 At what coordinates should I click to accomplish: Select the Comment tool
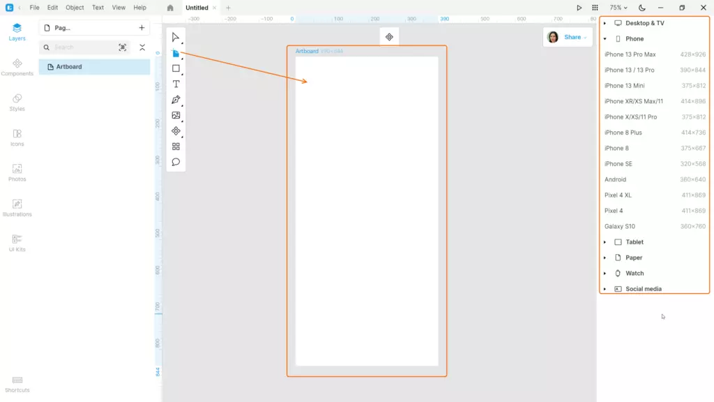tap(176, 162)
